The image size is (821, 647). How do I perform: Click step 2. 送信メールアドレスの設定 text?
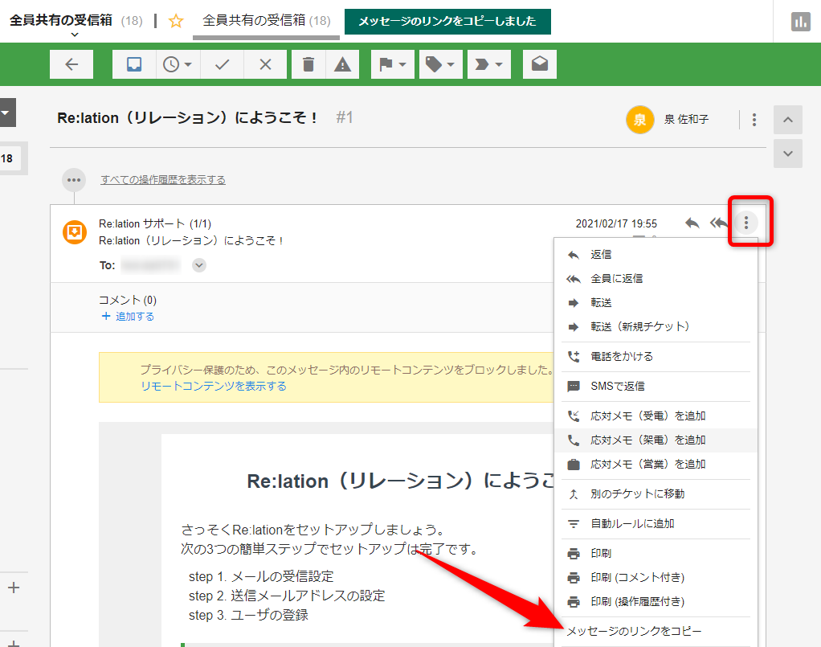[287, 596]
